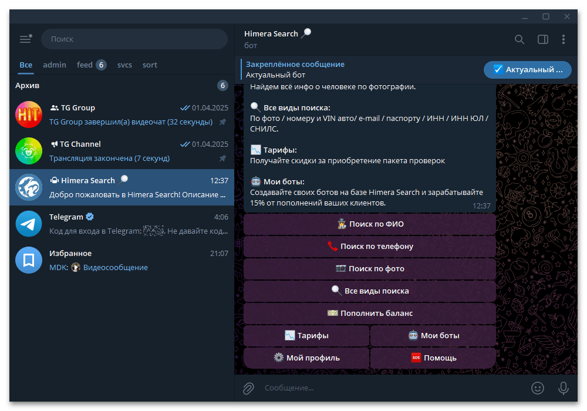Click the Актуальный pinned message button
Image resolution: width=587 pixels, height=411 pixels.
(x=528, y=70)
